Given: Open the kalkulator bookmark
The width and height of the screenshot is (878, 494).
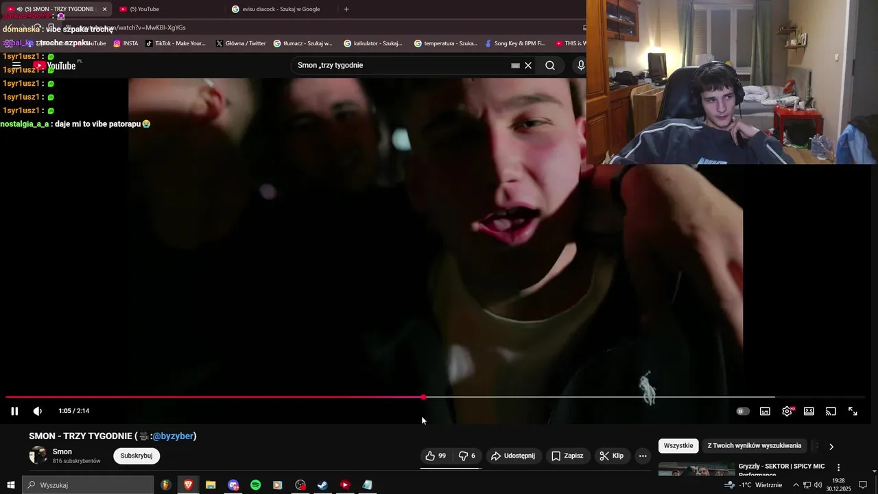Looking at the screenshot, I should coord(373,43).
